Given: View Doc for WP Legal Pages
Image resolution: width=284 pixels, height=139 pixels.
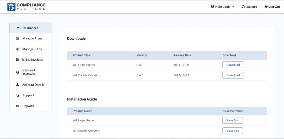Looking at the screenshot, I should [233, 120].
